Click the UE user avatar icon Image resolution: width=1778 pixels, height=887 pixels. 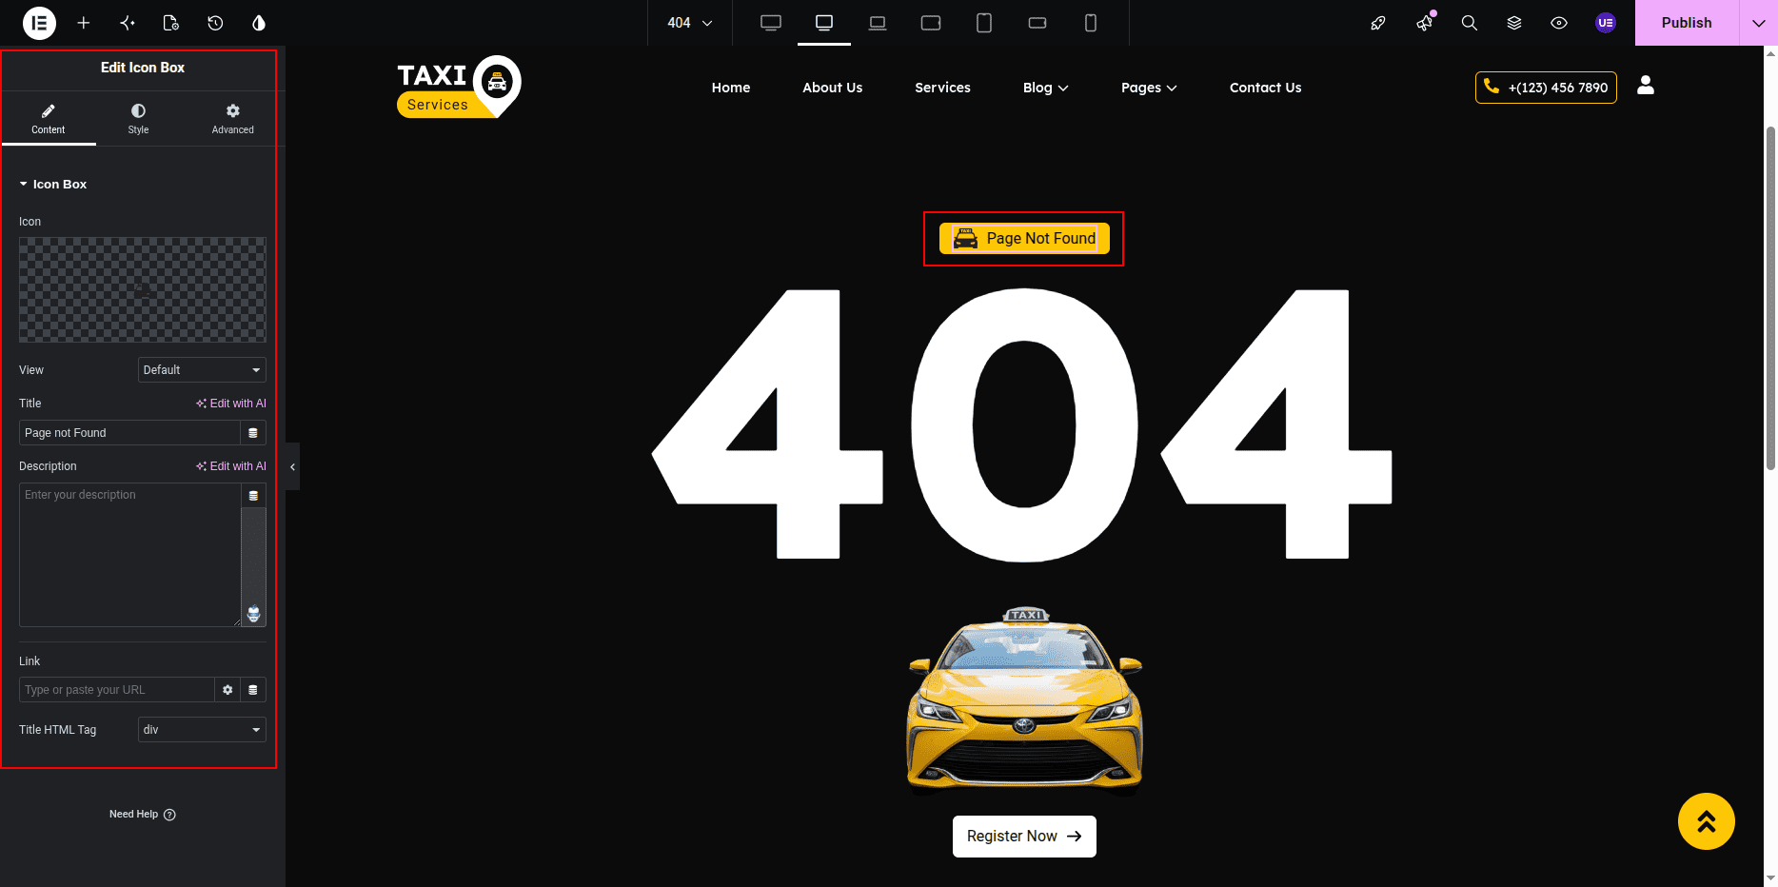pyautogui.click(x=1606, y=23)
